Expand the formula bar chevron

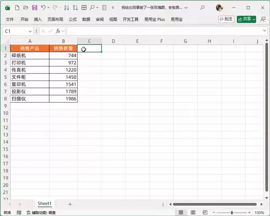pyautogui.click(x=265, y=31)
